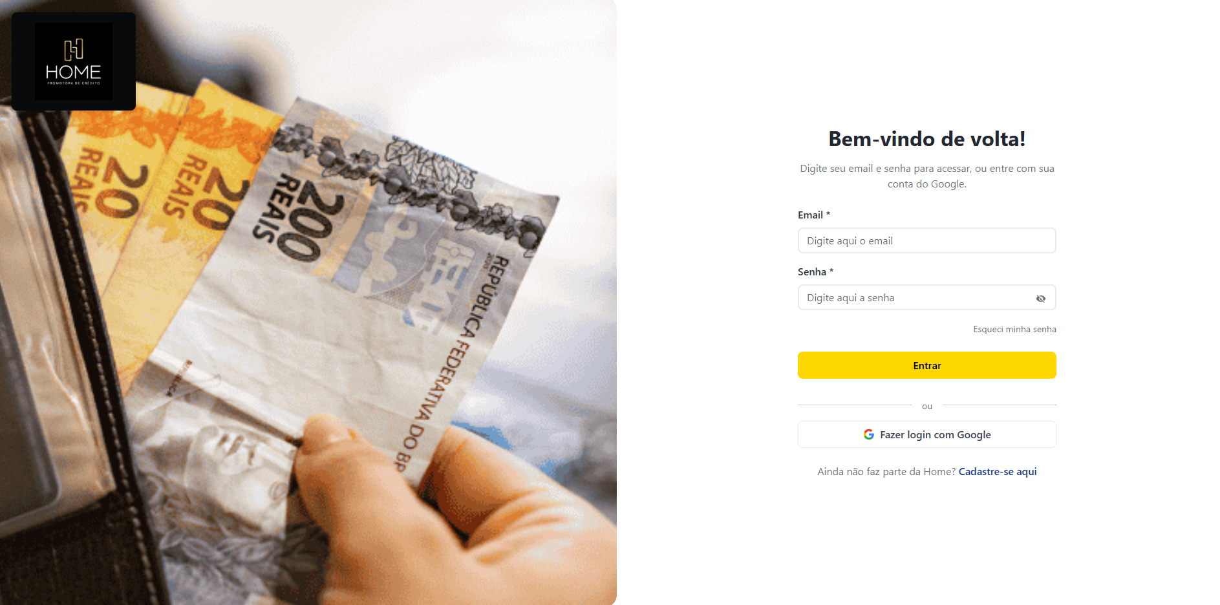Viewport: 1220px width, 605px height.
Task: Open the Esqueci minha senha link
Action: click(1014, 329)
